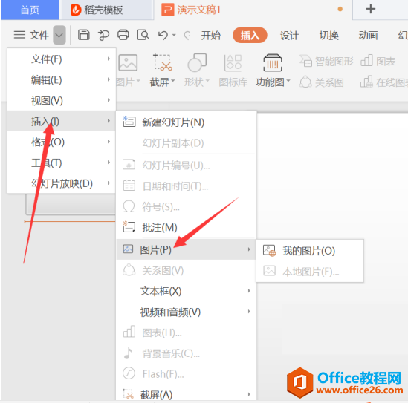Select the 插入(I) menu entry
The image size is (408, 403).
pyautogui.click(x=62, y=121)
